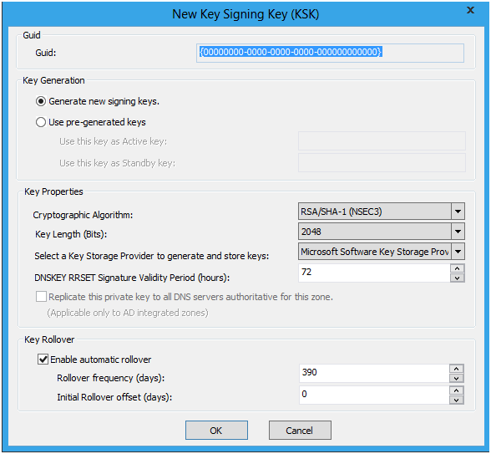The image size is (491, 454).
Task: Close the New Key Signing Key dialog
Action: [x=470, y=10]
